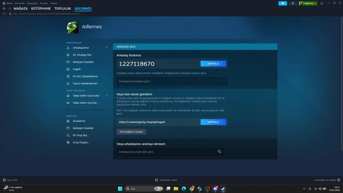
Task: Click the person icon beside Yayıncı Moderatörleri
Action: tap(68, 83)
